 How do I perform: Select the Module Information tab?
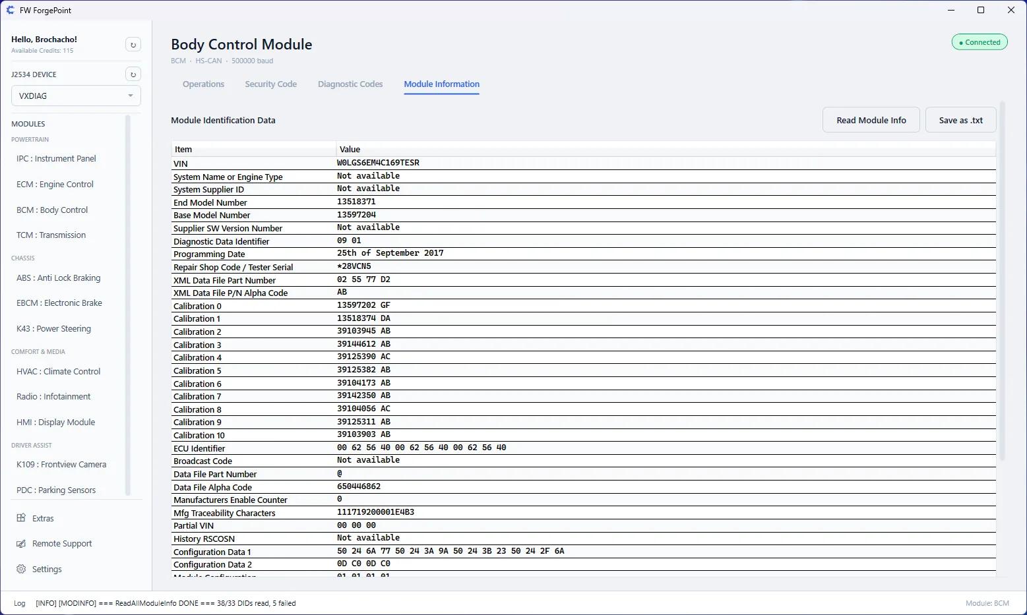tap(442, 84)
